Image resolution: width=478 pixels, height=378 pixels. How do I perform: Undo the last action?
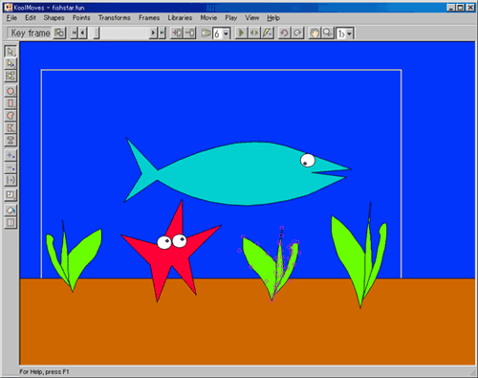pos(284,33)
